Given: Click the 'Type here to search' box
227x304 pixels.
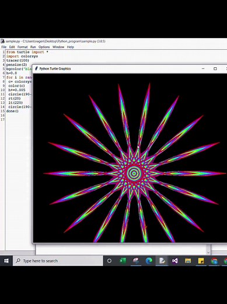Looking at the screenshot, I should tap(58, 261).
